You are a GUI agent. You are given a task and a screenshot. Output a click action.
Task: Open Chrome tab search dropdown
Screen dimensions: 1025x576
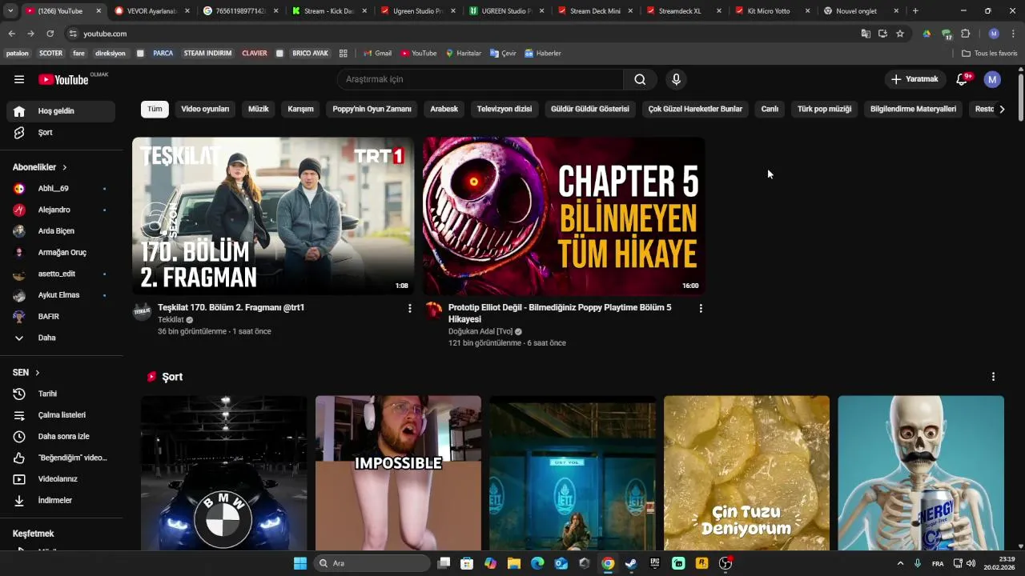(x=10, y=11)
